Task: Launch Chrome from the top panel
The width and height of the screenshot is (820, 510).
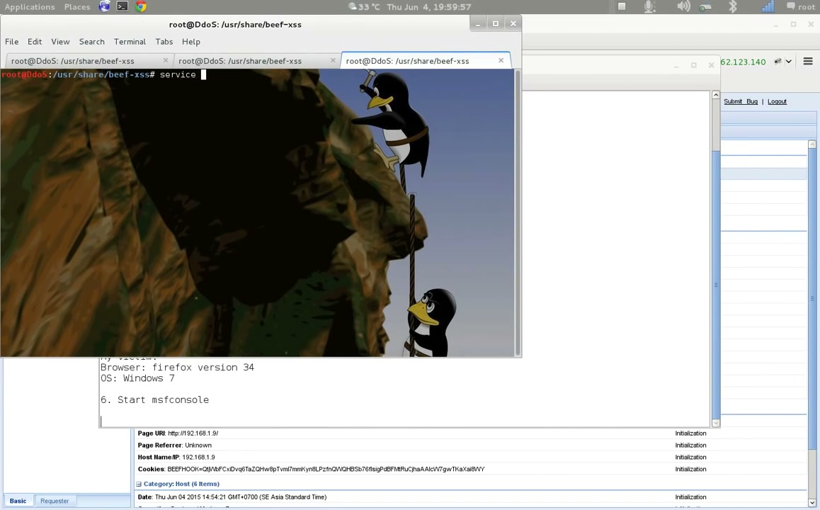Action: point(141,6)
